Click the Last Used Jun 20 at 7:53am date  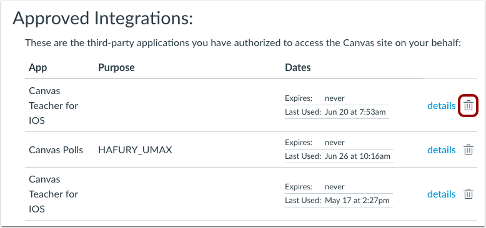click(x=355, y=112)
